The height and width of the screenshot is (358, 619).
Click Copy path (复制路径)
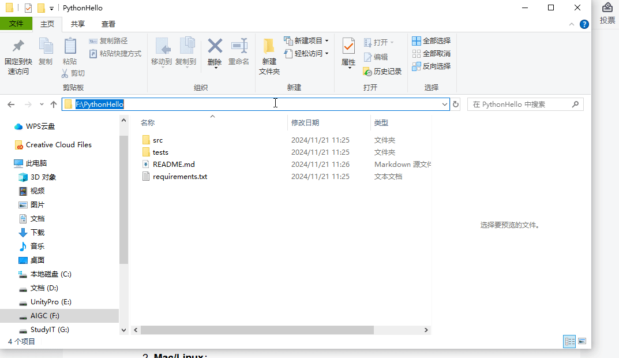108,40
